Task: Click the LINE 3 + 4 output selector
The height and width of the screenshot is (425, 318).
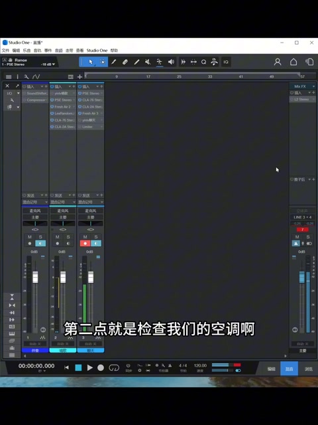Action: pos(302,217)
